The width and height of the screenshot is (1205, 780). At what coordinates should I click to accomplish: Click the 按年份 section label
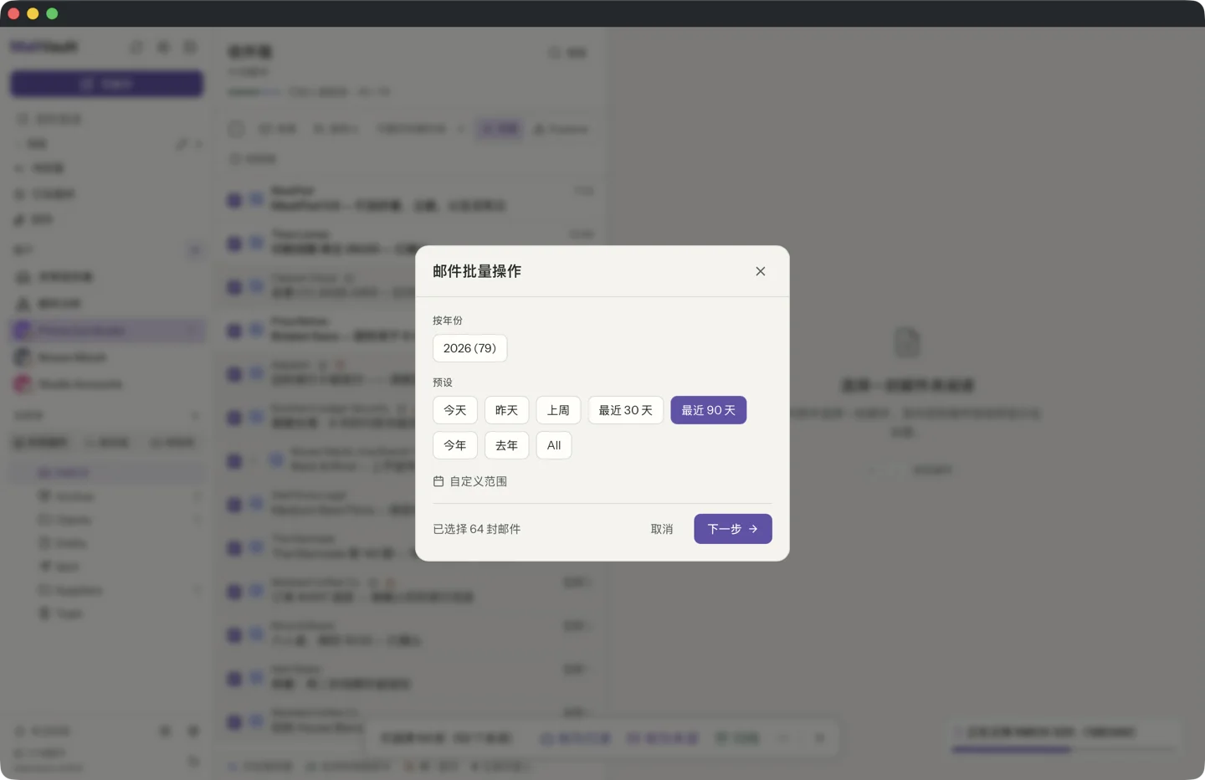[x=448, y=321]
